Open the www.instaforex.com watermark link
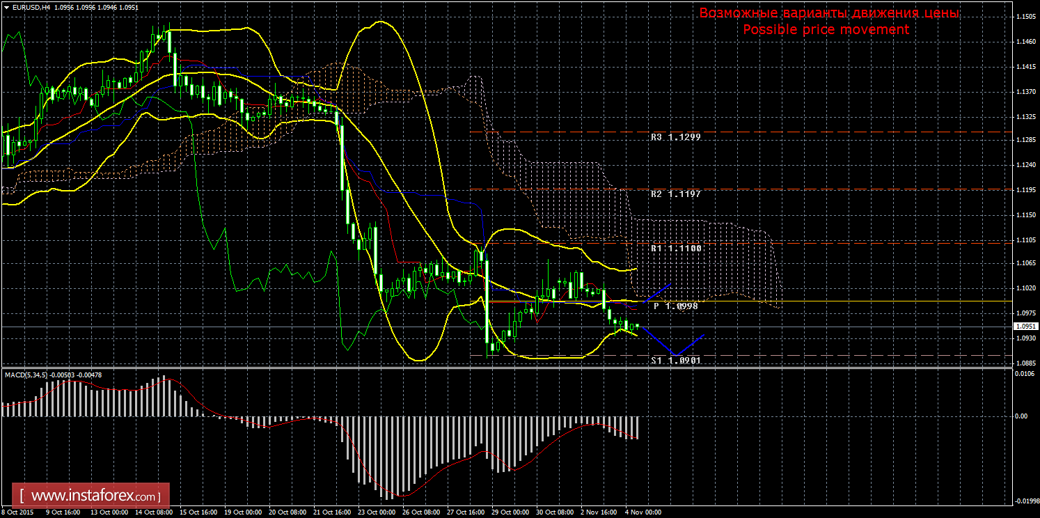The image size is (1040, 518). pyautogui.click(x=95, y=496)
